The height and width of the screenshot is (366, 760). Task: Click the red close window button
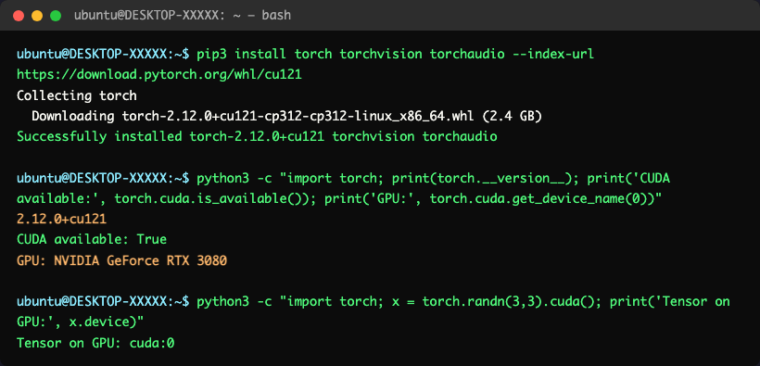19,16
